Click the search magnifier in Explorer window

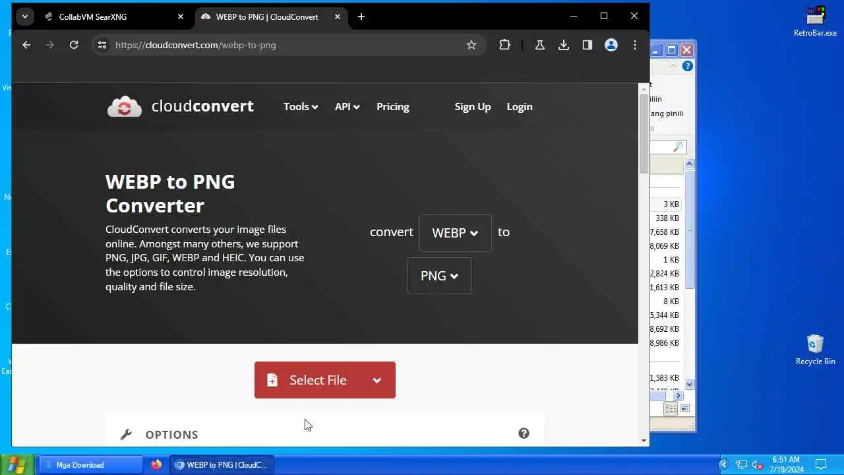point(678,147)
